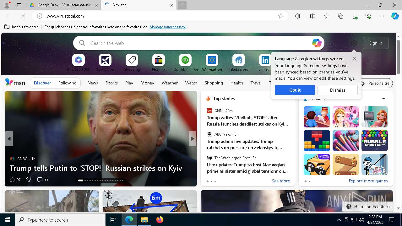Open the block puzzle game thumbnail
Screen dimensions: 402x226
317,141
